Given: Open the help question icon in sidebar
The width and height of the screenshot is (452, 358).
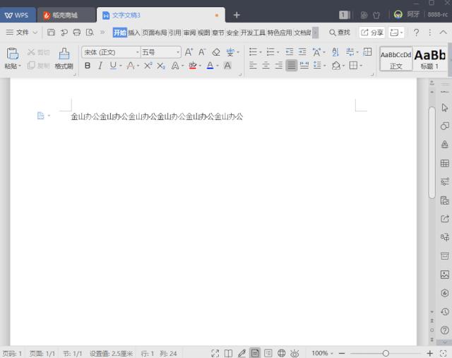Looking at the screenshot, I should click(444, 330).
